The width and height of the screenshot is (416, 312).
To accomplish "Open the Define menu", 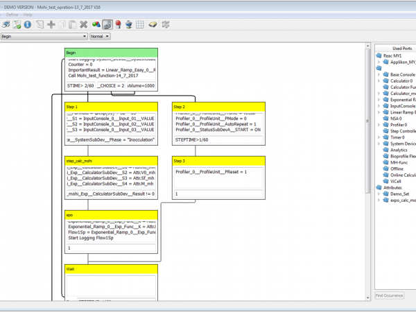I will [12, 15].
